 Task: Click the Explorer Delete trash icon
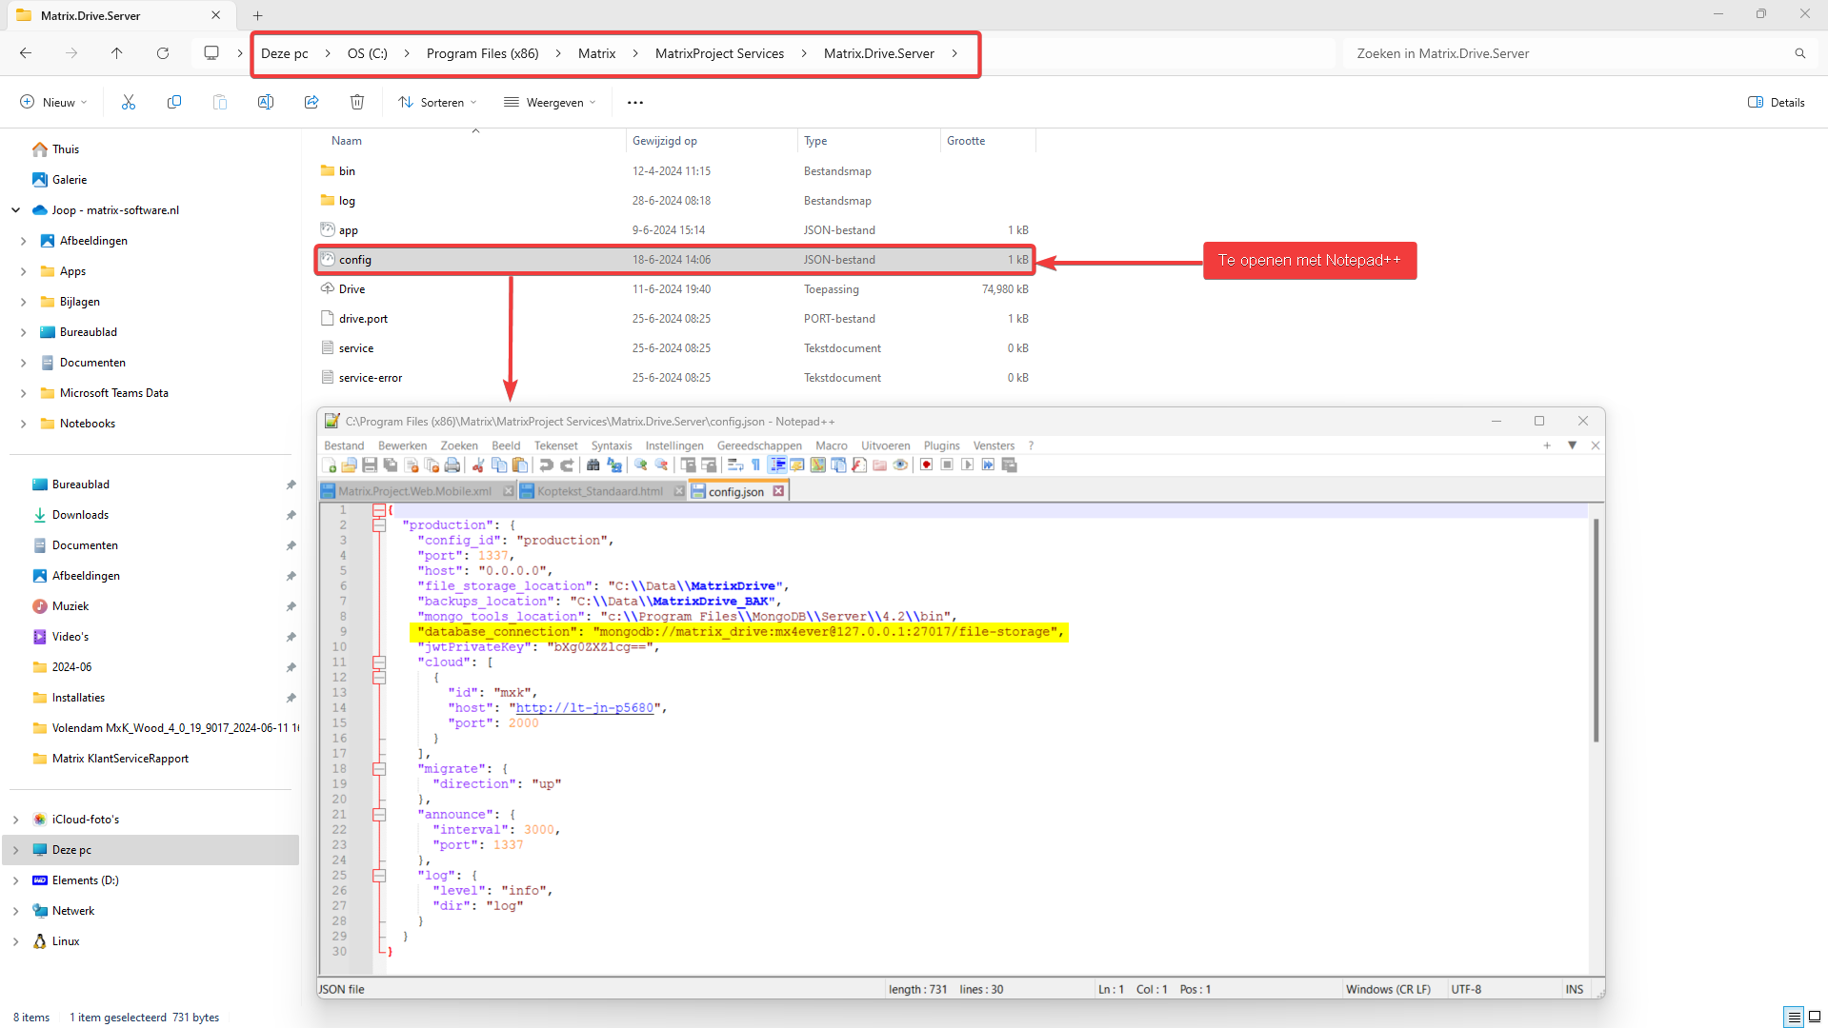357,102
